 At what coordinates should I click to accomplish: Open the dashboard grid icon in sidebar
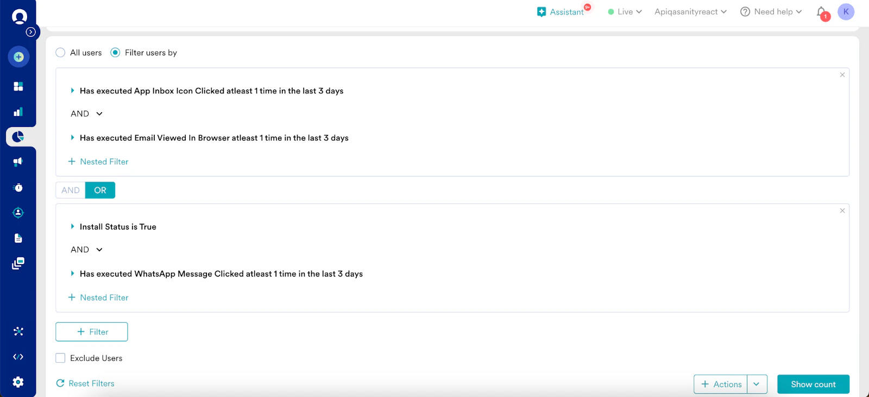[x=18, y=86]
